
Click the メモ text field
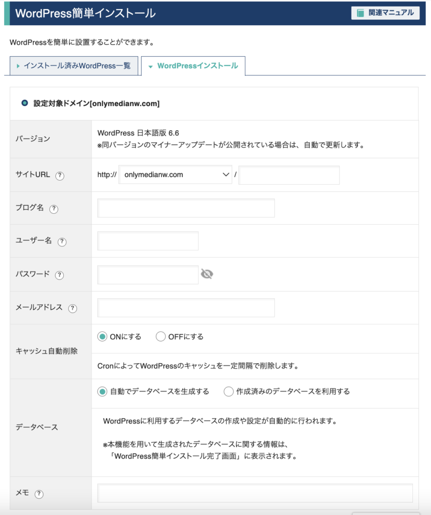255,493
